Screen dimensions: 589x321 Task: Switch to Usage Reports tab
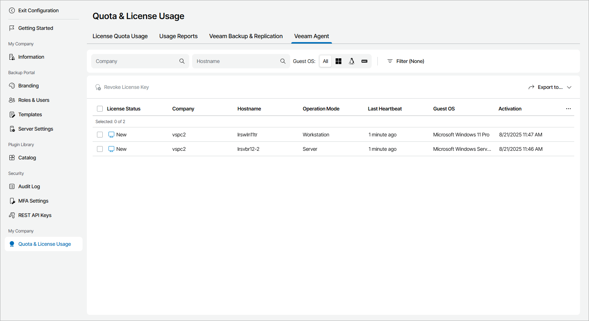pyautogui.click(x=178, y=36)
